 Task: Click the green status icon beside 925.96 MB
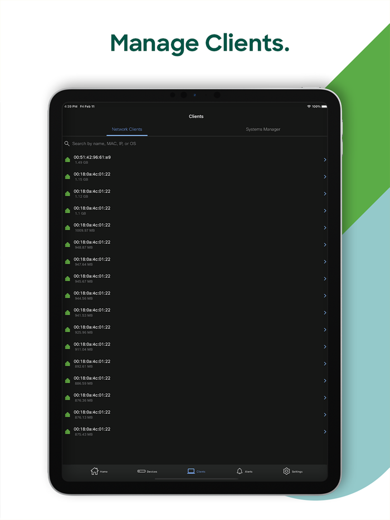[67, 330]
